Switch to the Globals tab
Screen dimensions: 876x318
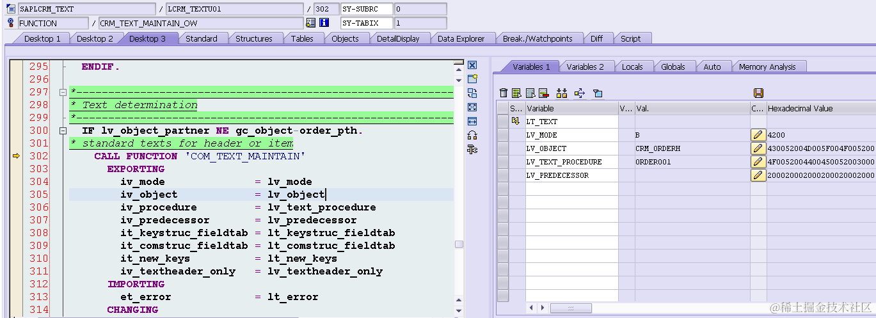(x=673, y=67)
